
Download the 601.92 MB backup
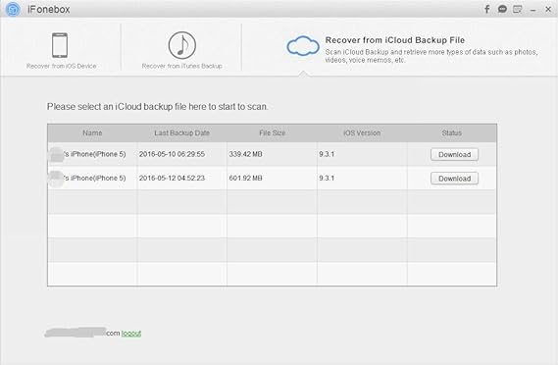454,179
